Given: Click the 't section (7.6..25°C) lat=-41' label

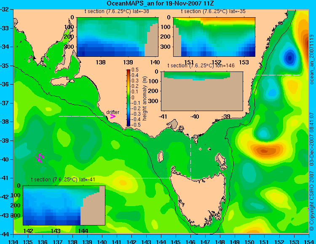Looking at the screenshot, I should pyautogui.click(x=63, y=180).
